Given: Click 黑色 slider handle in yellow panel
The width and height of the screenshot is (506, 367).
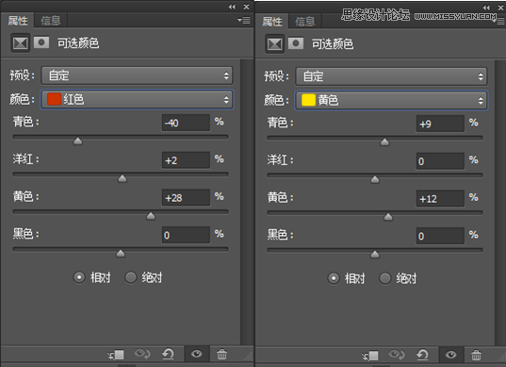Looking at the screenshot, I should coord(375,254).
